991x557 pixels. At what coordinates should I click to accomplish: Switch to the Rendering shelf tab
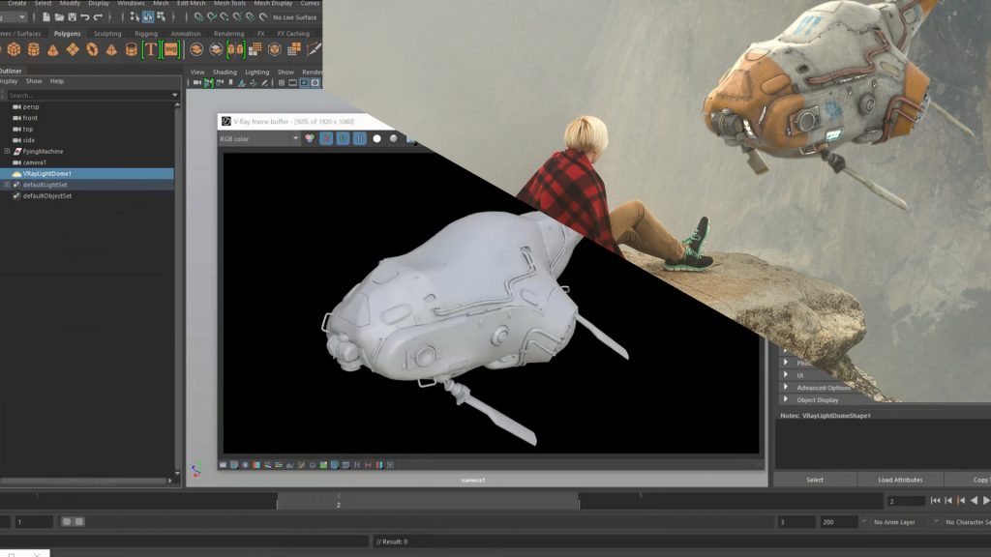coord(229,33)
